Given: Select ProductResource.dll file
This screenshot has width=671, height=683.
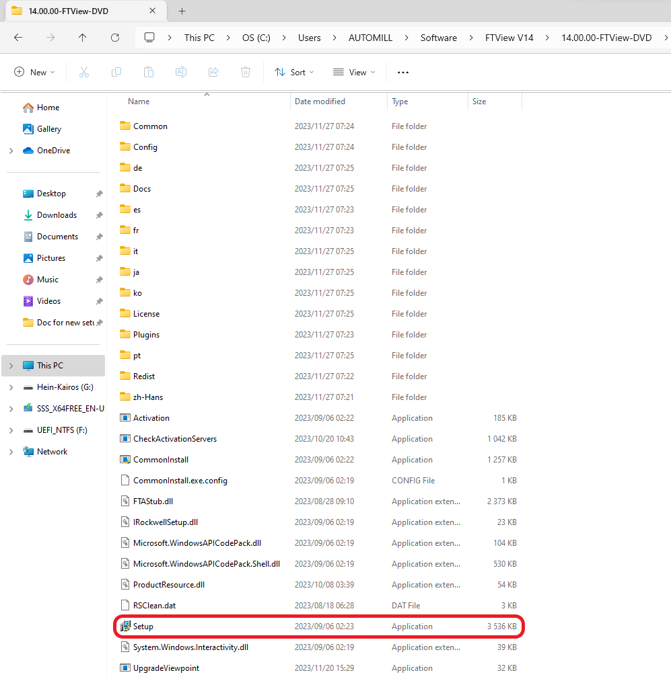Looking at the screenshot, I should point(320,585).
